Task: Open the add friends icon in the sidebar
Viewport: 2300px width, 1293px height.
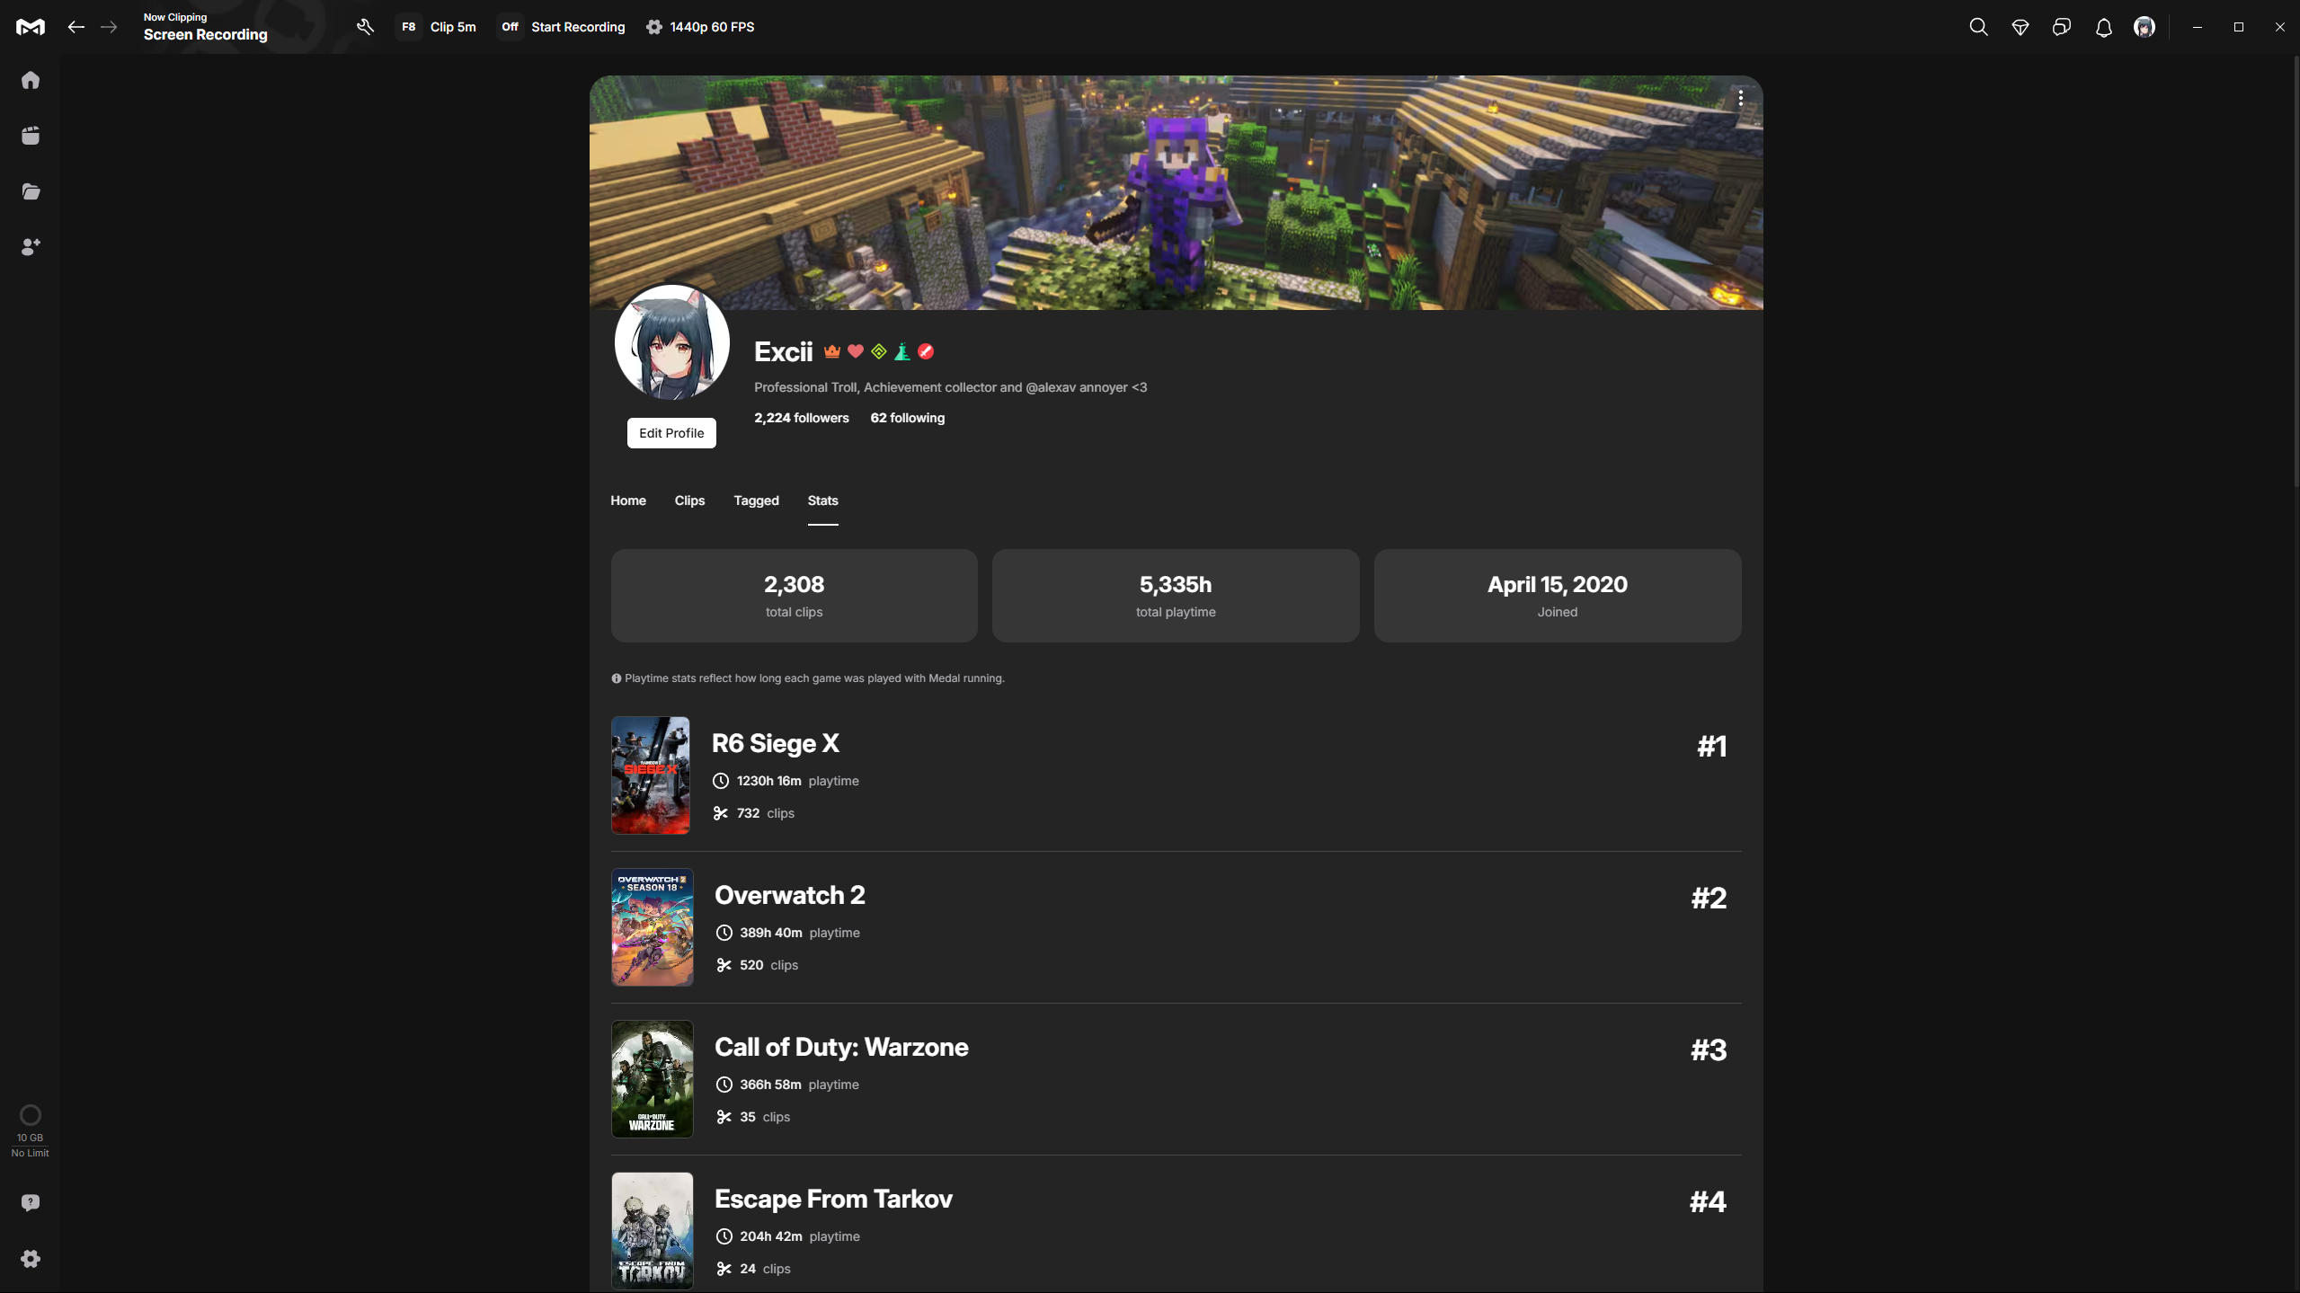Action: click(x=31, y=247)
